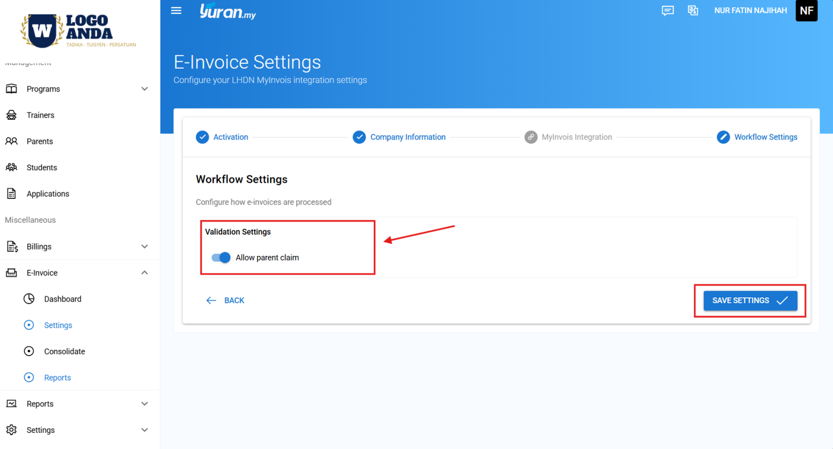The height and width of the screenshot is (449, 833).
Task: Expand the sidebar Reports section chevron
Action: point(145,404)
